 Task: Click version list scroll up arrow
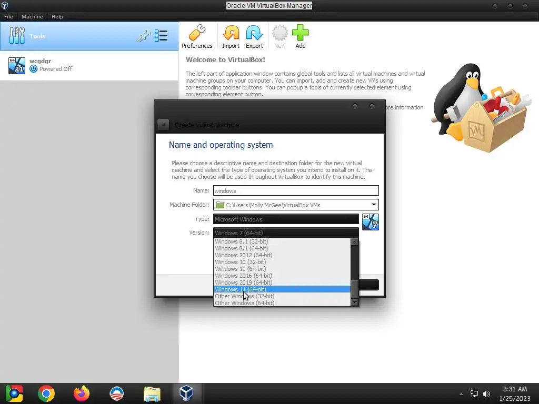tap(354, 242)
